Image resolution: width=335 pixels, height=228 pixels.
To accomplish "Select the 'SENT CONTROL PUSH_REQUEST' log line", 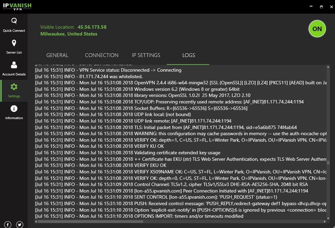I will click(x=156, y=197).
